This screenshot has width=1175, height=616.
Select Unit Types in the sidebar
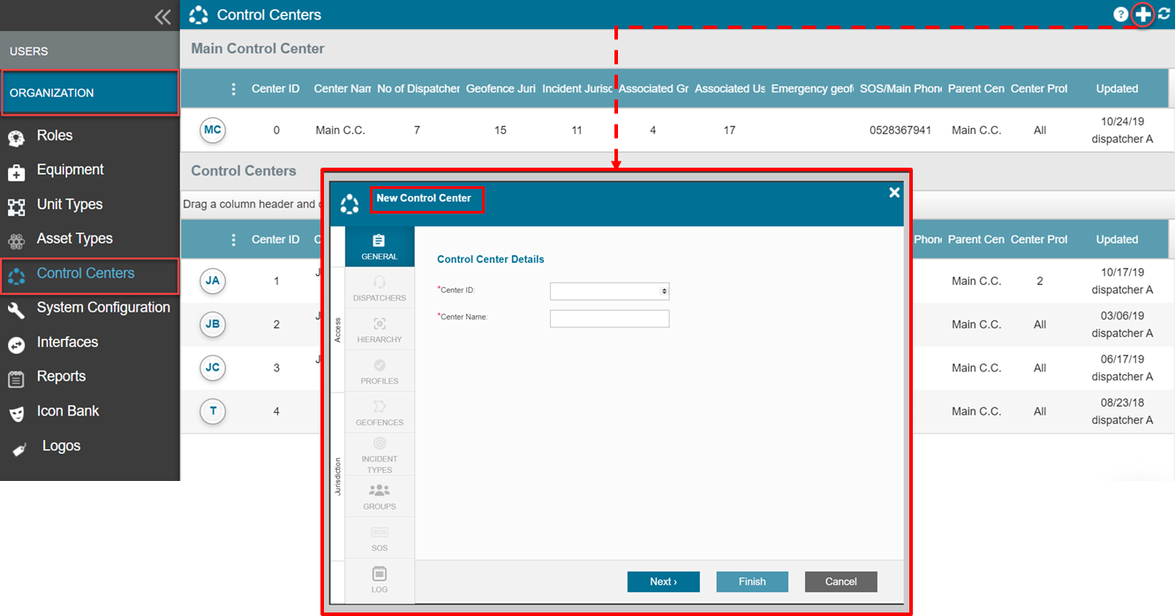(69, 205)
